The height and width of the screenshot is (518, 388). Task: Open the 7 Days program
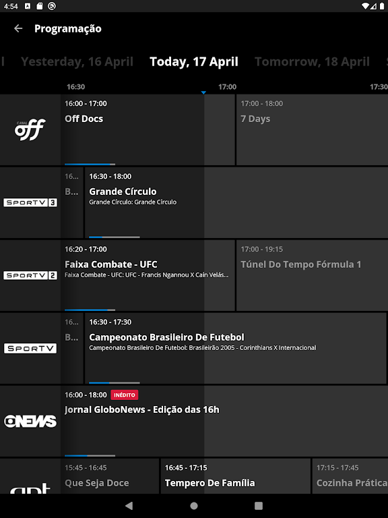(312, 129)
